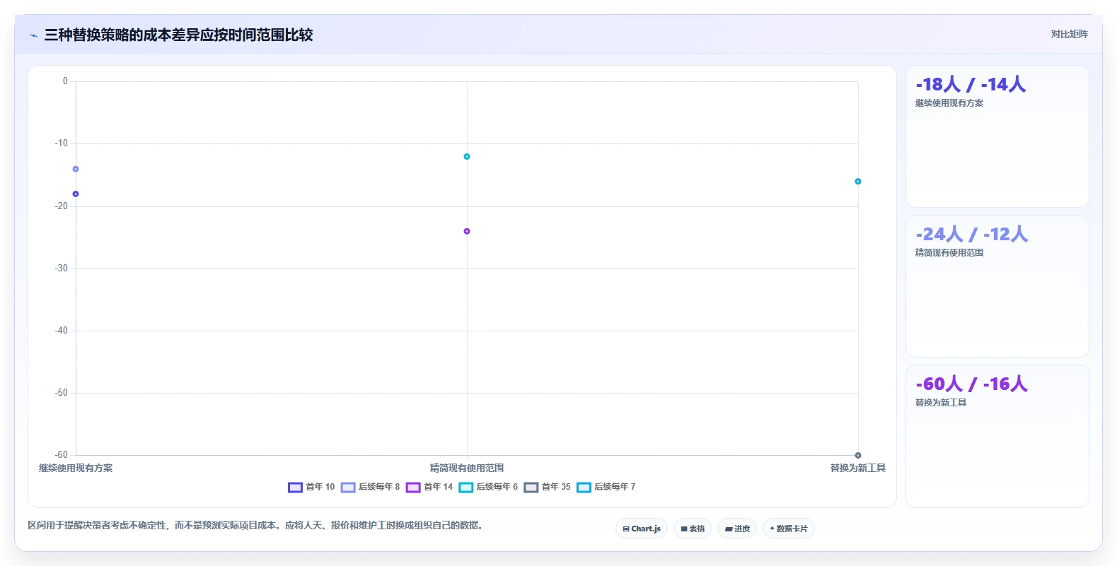Select the grey data point at -60
The width and height of the screenshot is (1117, 566).
click(x=858, y=455)
